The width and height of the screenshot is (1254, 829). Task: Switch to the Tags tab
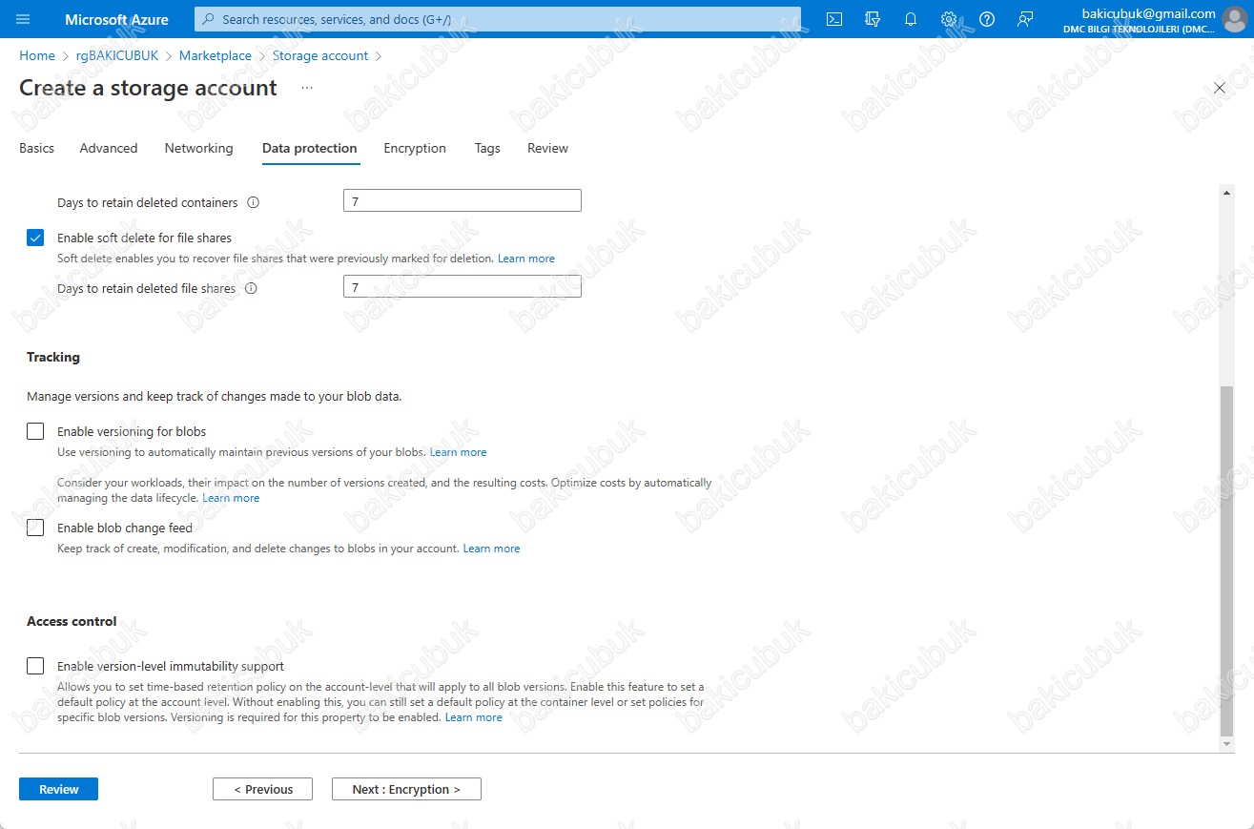click(x=487, y=148)
